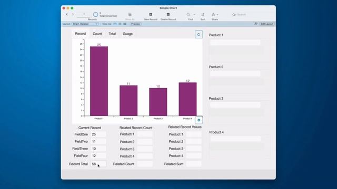Switch to Form view icon

[115, 24]
